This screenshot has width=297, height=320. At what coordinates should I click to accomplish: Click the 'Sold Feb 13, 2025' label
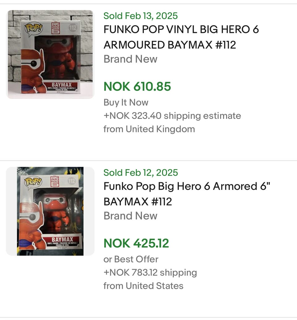coord(140,16)
